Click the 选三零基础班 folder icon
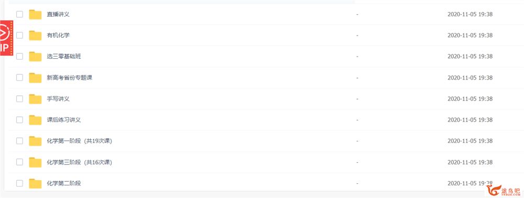The image size is (524, 198). [35, 57]
